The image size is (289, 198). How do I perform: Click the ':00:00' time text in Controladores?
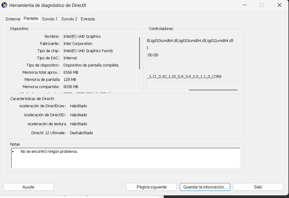(153, 55)
